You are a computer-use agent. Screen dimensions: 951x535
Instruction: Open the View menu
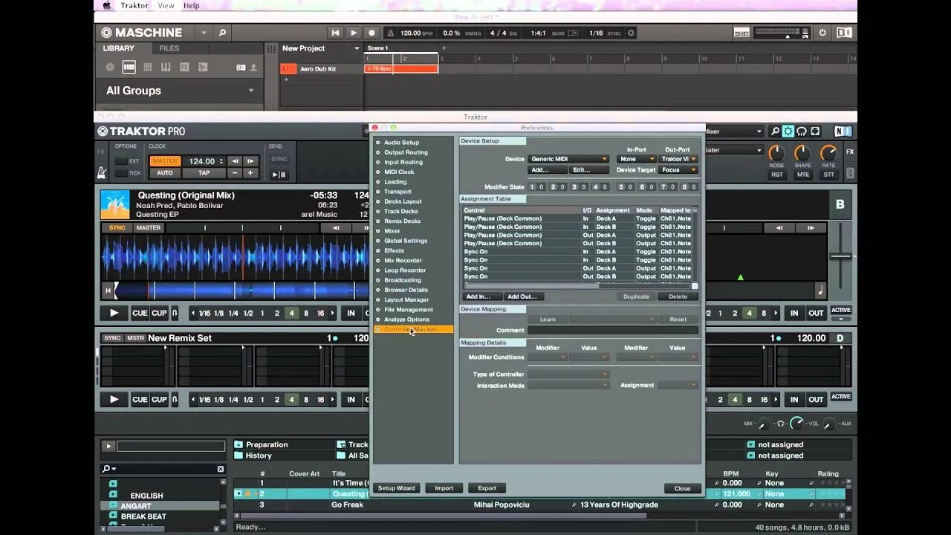[x=166, y=5]
